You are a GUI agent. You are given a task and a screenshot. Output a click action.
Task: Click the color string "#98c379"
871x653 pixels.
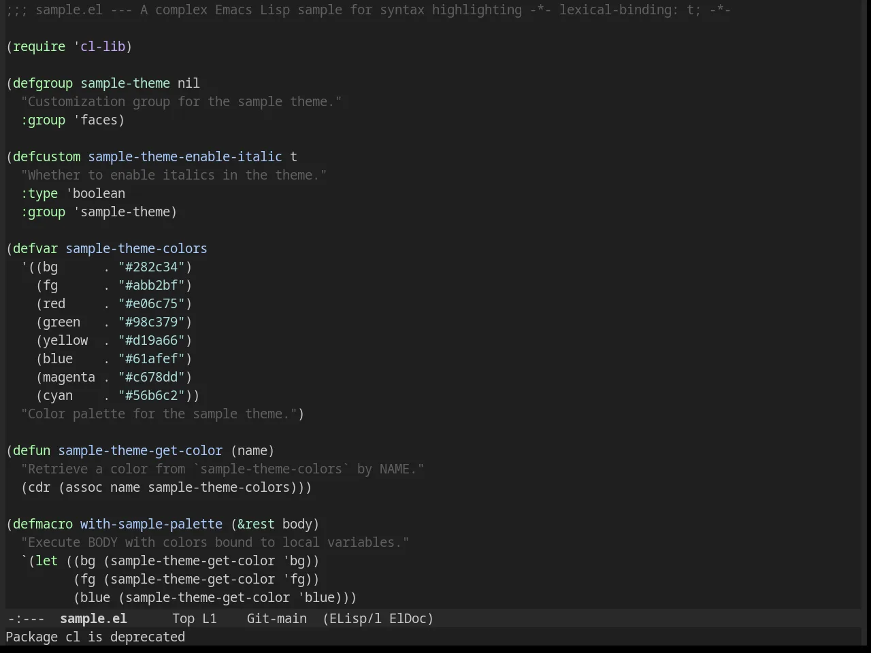click(x=152, y=322)
